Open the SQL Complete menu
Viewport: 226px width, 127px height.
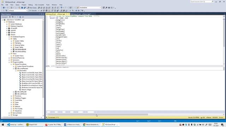(39, 5)
